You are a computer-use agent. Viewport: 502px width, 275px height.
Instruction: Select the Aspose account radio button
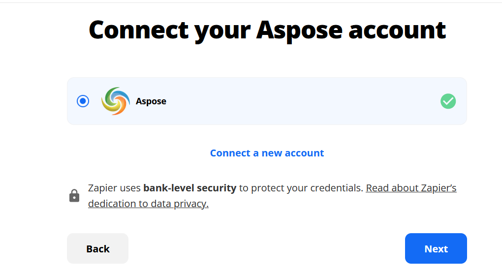(x=83, y=101)
